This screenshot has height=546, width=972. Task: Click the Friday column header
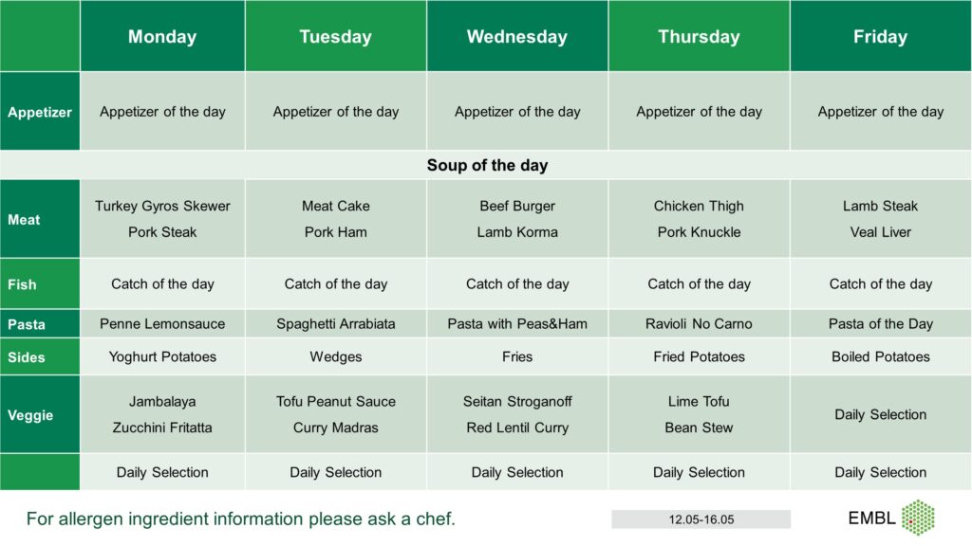click(x=880, y=36)
